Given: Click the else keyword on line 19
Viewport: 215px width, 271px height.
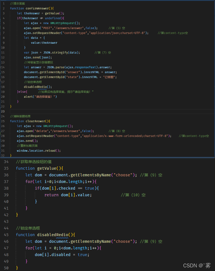Looking at the screenshot, I should 22,92.
